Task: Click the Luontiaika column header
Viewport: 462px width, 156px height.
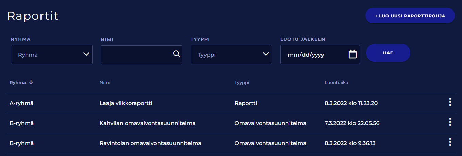Action: 336,82
